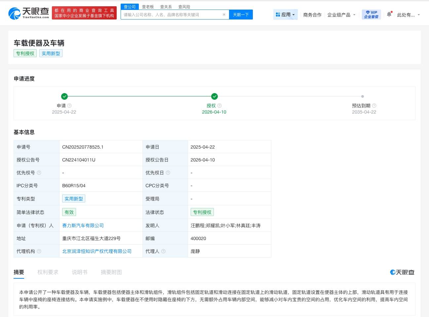Click the help icon next to 代理机构

(x=39, y=251)
